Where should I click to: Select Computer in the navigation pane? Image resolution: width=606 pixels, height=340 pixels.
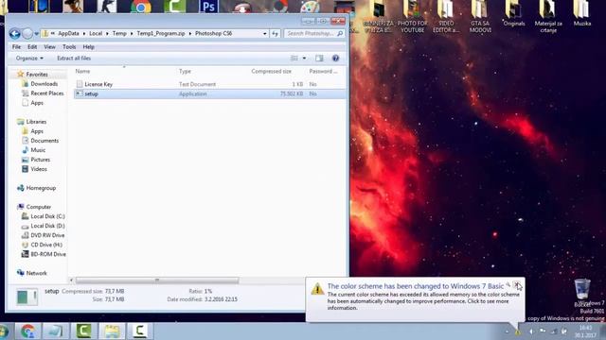(38, 207)
